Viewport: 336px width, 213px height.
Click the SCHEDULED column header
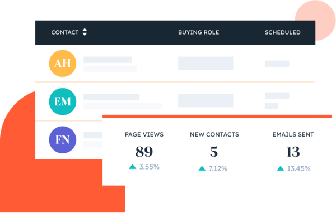coord(282,32)
